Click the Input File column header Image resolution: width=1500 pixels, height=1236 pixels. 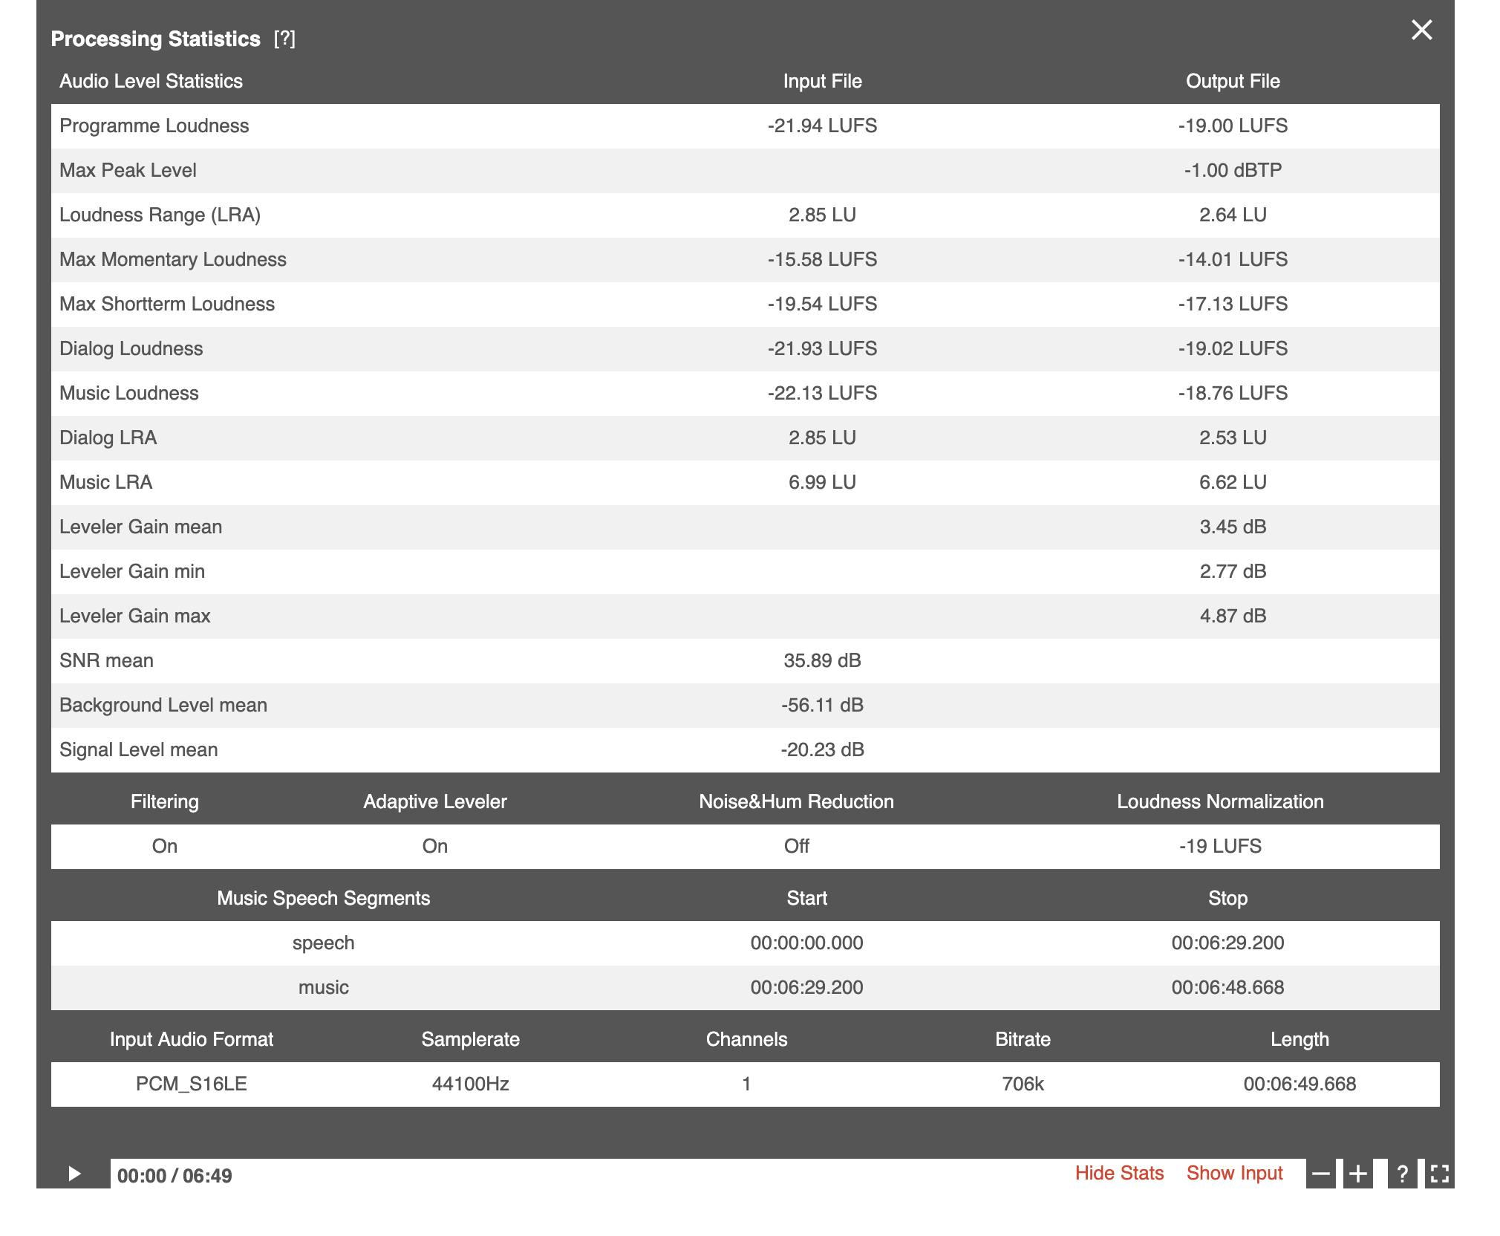[x=822, y=81]
